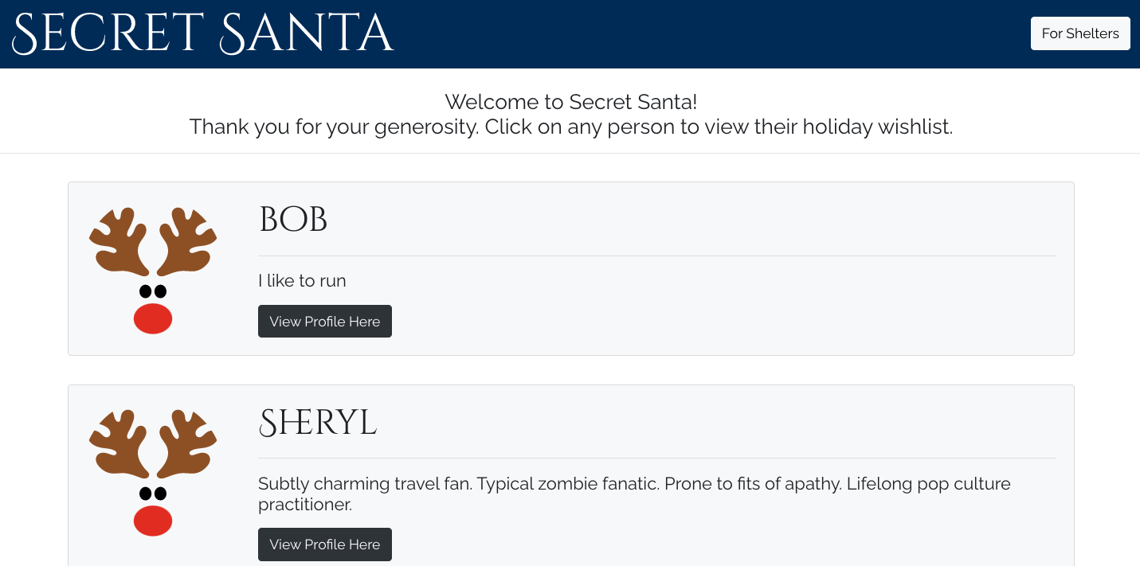Screen dimensions: 1140x566
Task: Click Bob's reindeer avatar image
Action: pyautogui.click(x=153, y=270)
